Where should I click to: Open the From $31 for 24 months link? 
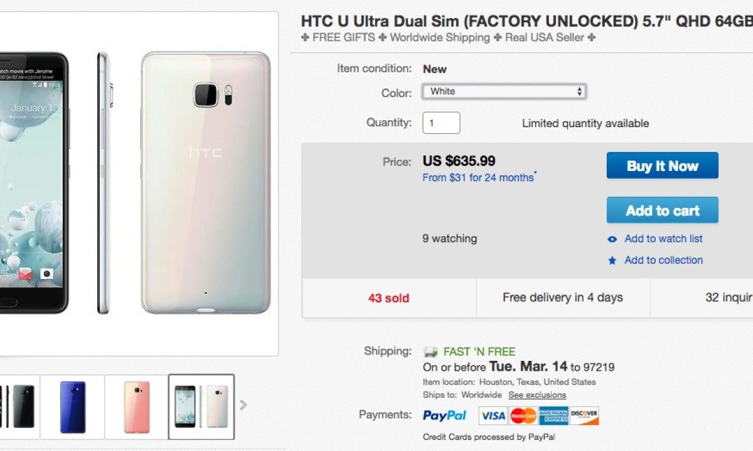[x=478, y=178]
